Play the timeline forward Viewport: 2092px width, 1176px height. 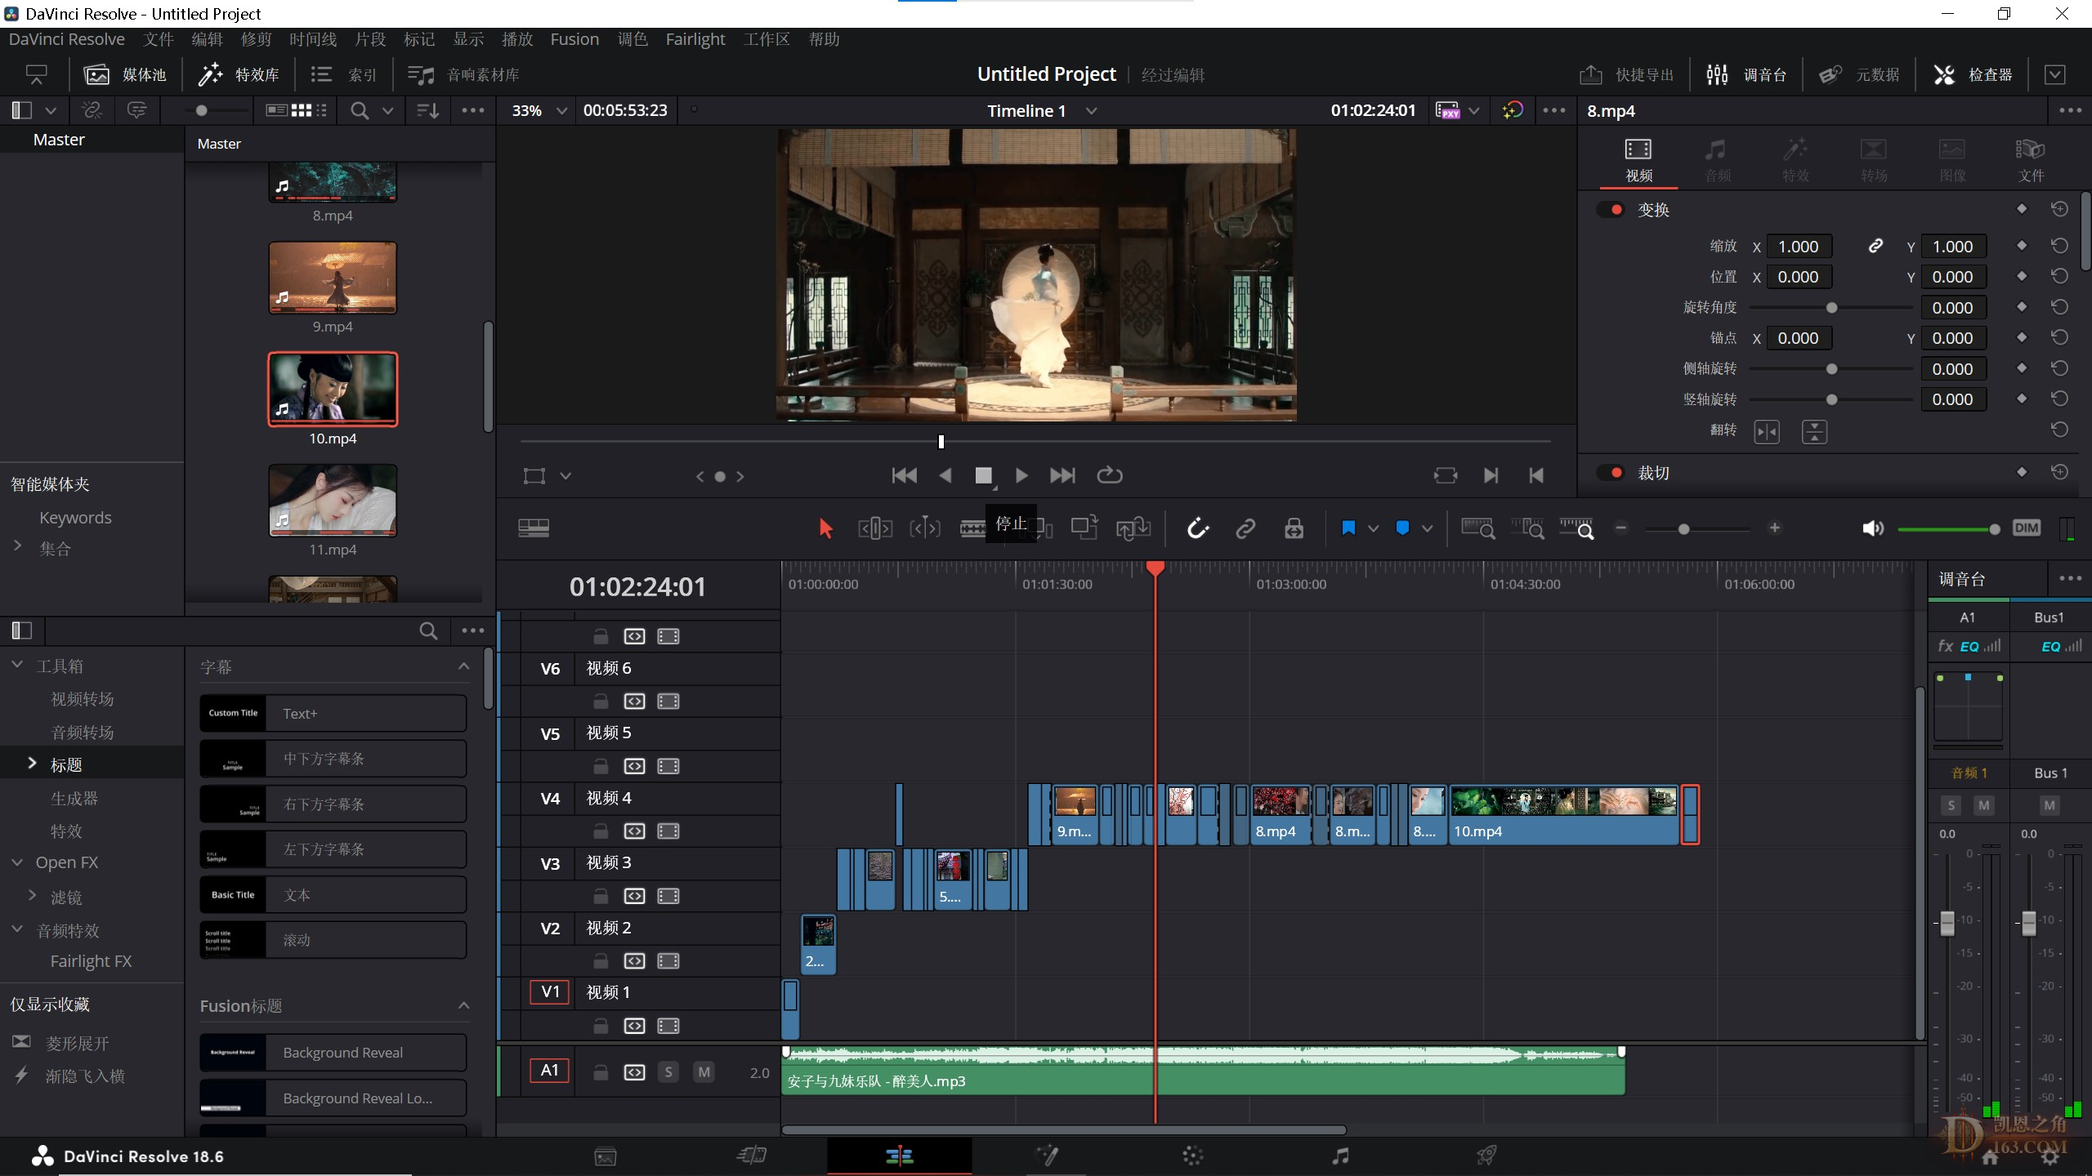point(1021,475)
